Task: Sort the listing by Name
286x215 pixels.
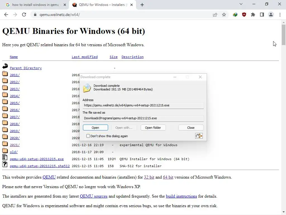Action: click(14, 57)
